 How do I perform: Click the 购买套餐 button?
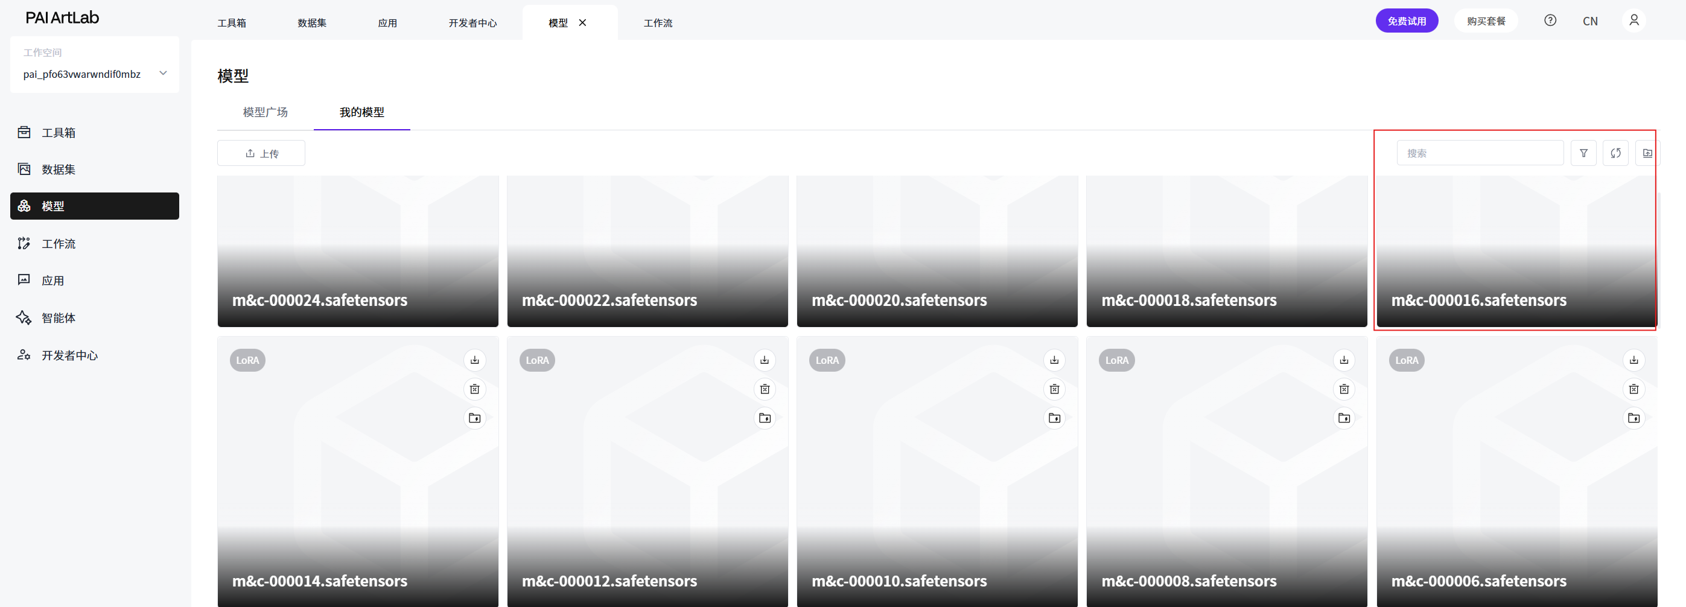coord(1486,21)
